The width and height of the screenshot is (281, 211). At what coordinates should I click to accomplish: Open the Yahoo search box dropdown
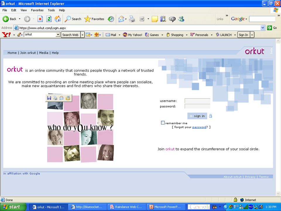click(58, 35)
